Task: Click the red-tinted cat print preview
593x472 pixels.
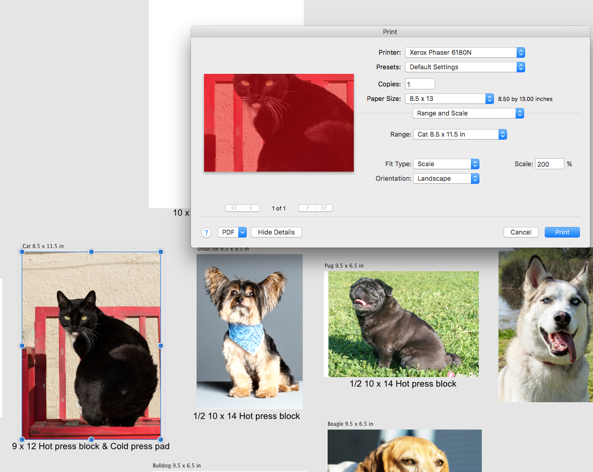Action: [279, 123]
